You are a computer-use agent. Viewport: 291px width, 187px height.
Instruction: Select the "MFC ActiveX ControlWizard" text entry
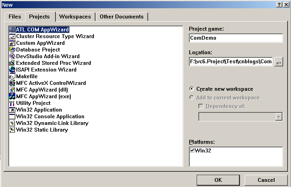(x=51, y=83)
